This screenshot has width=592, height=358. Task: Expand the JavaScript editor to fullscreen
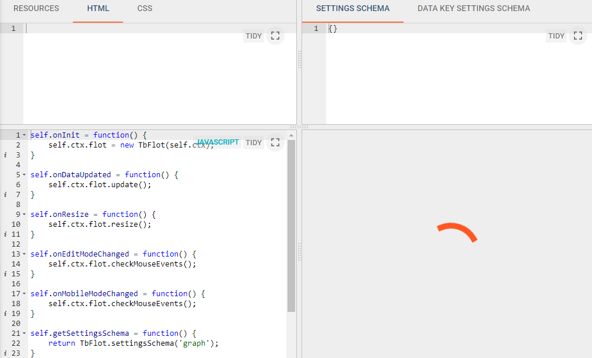(275, 142)
